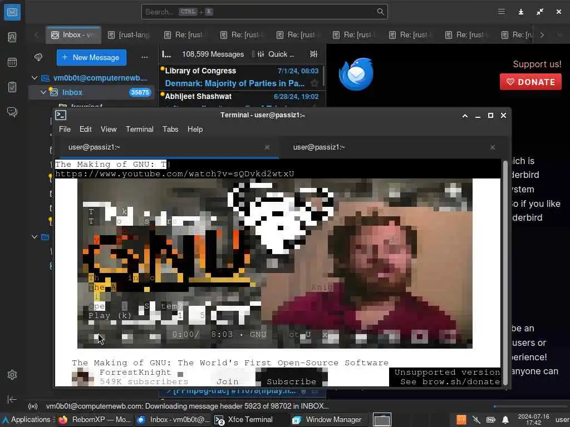Screen dimensions: 570x427
Task: Open Calendar sidebar icon
Action: click(x=12, y=62)
